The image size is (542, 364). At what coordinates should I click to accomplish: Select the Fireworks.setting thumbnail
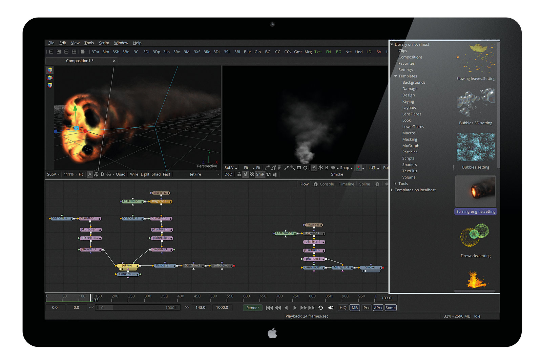(475, 236)
